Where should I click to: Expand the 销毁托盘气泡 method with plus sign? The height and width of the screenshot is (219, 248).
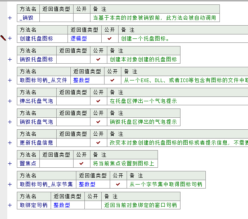10,122
